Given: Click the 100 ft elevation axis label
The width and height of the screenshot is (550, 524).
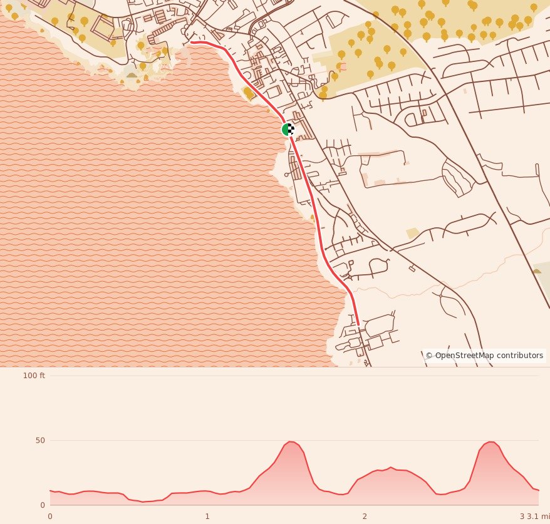Looking at the screenshot, I should tap(34, 376).
